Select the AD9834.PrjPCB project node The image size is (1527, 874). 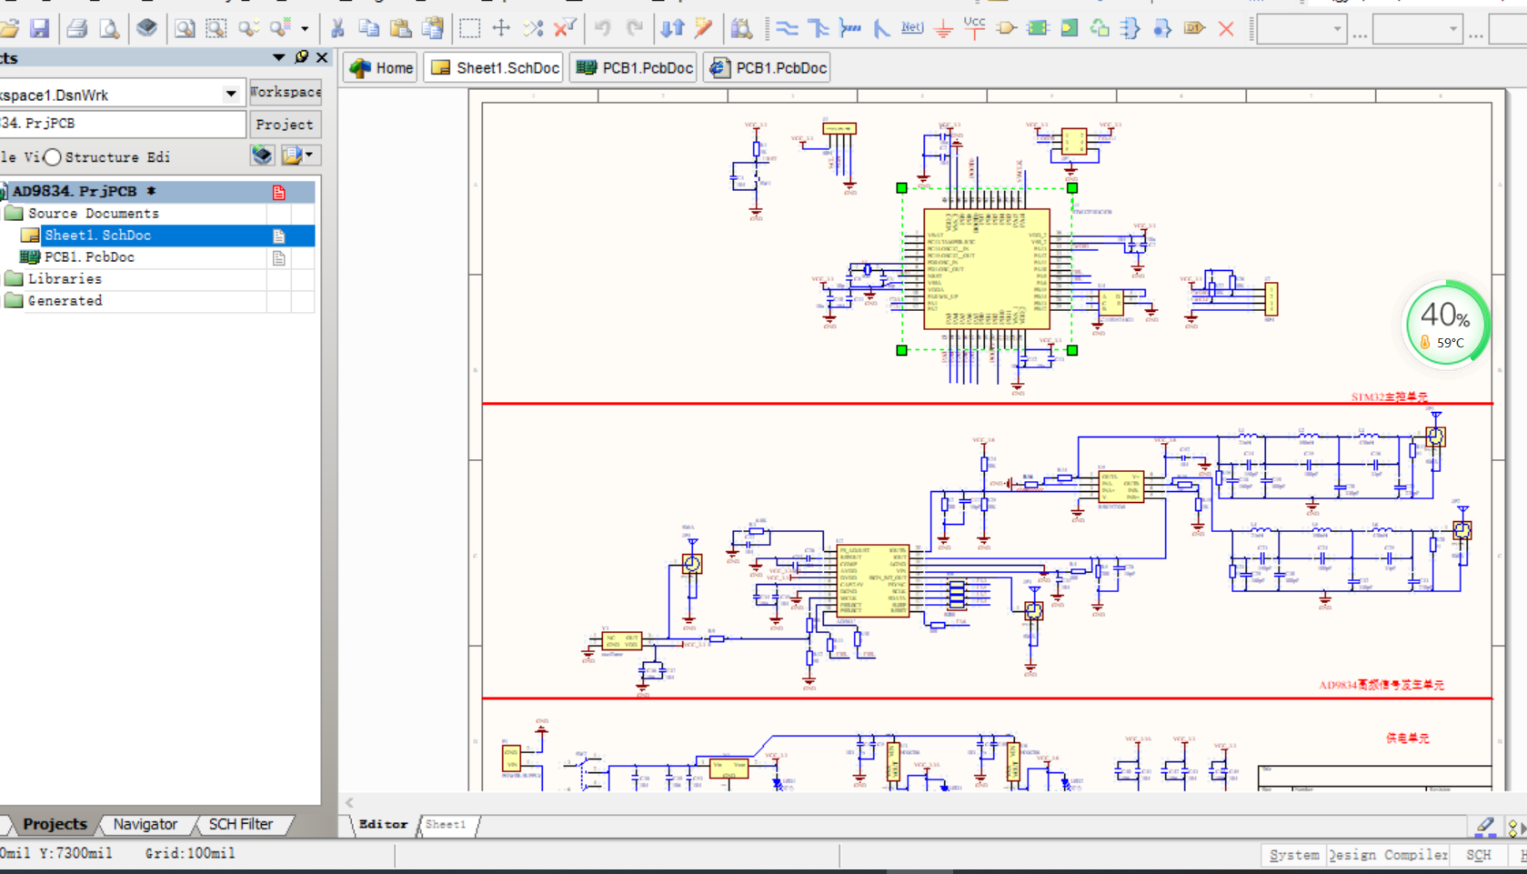[157, 191]
